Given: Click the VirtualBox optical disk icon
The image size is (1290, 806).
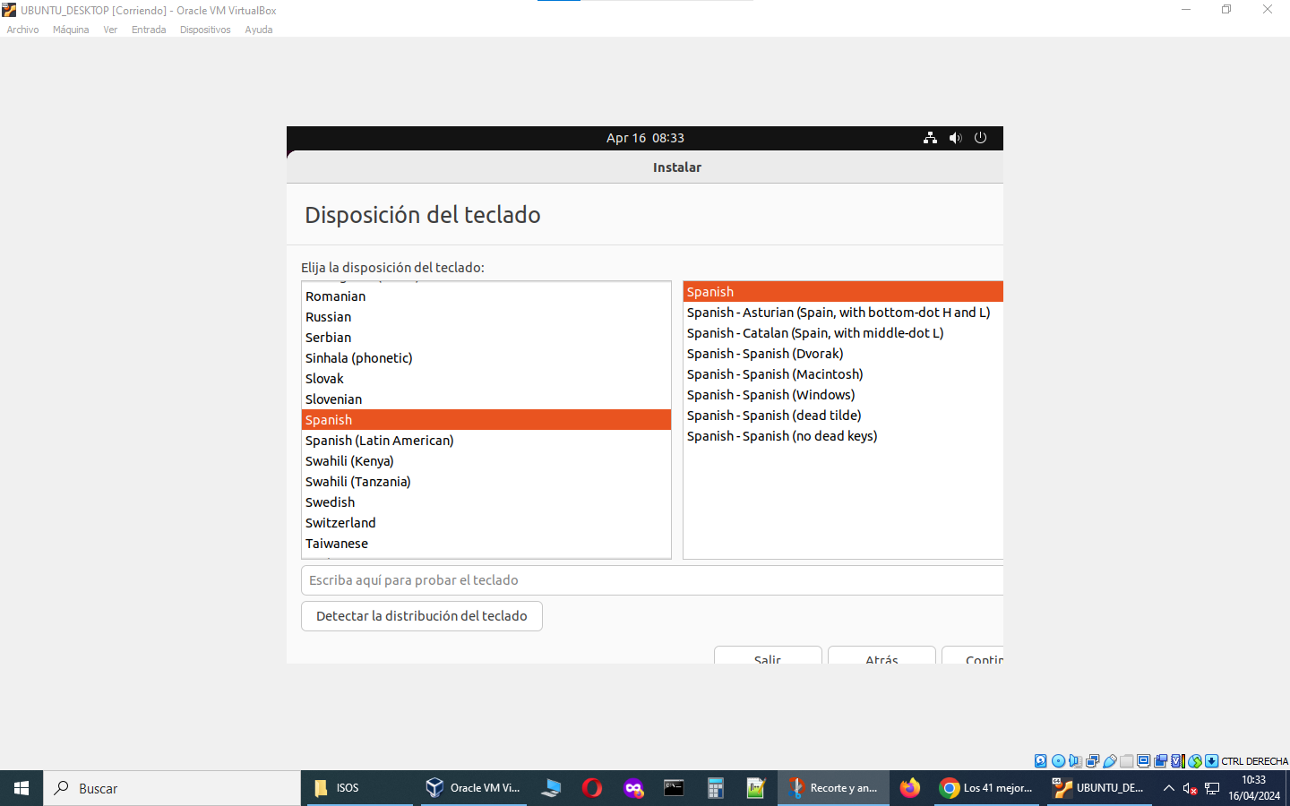Looking at the screenshot, I should [x=1058, y=761].
